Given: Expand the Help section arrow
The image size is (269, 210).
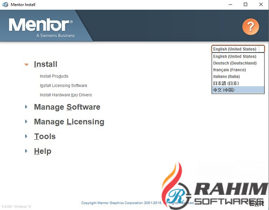Looking at the screenshot, I should click(x=26, y=151).
